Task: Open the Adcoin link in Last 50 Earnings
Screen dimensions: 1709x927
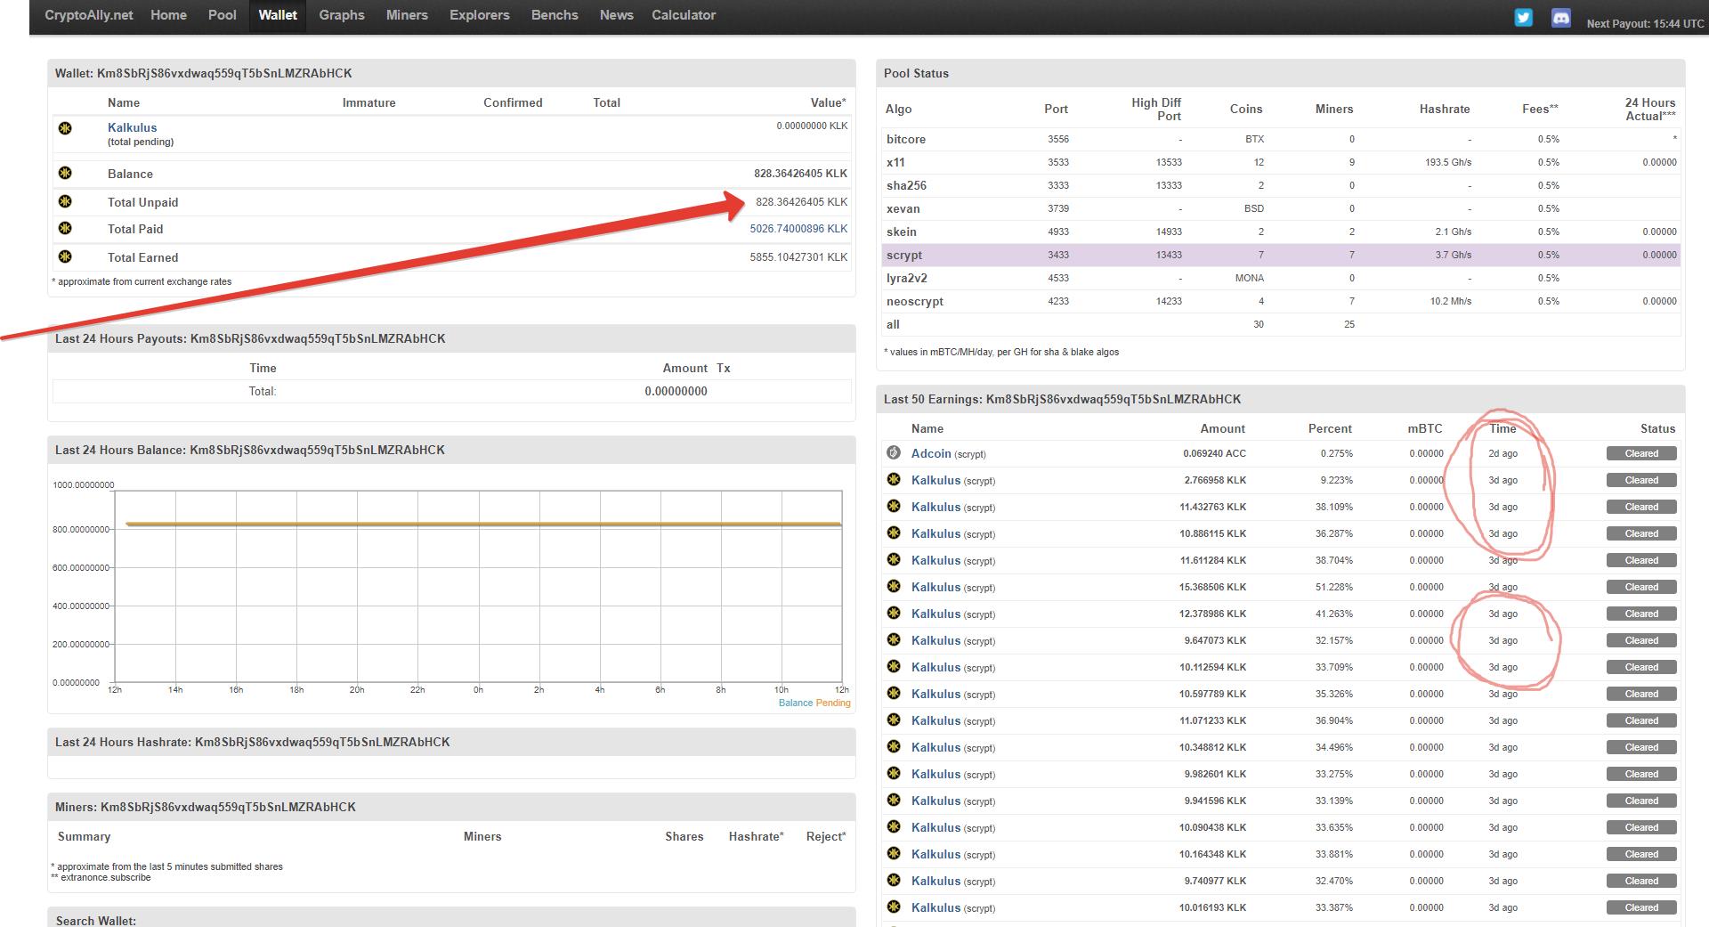Action: [931, 453]
